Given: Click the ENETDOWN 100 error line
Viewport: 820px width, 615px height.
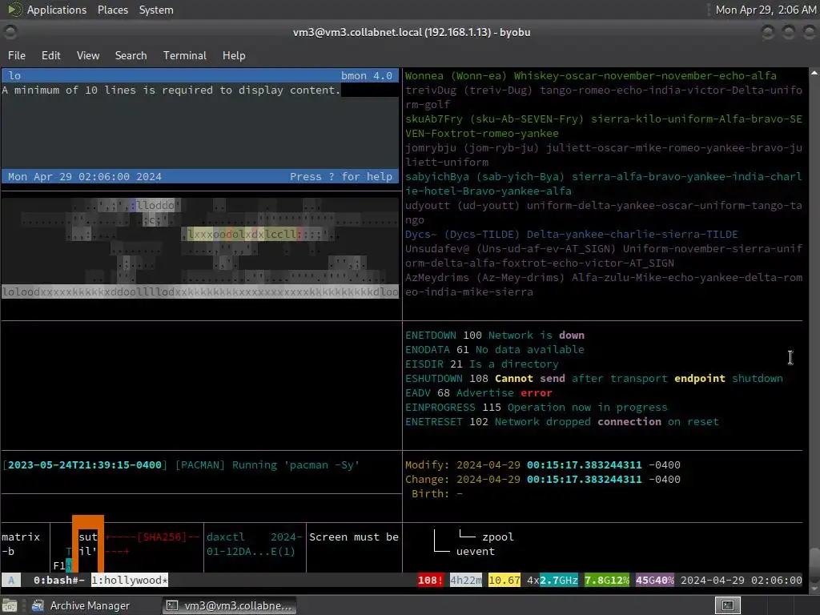Looking at the screenshot, I should 495,336.
